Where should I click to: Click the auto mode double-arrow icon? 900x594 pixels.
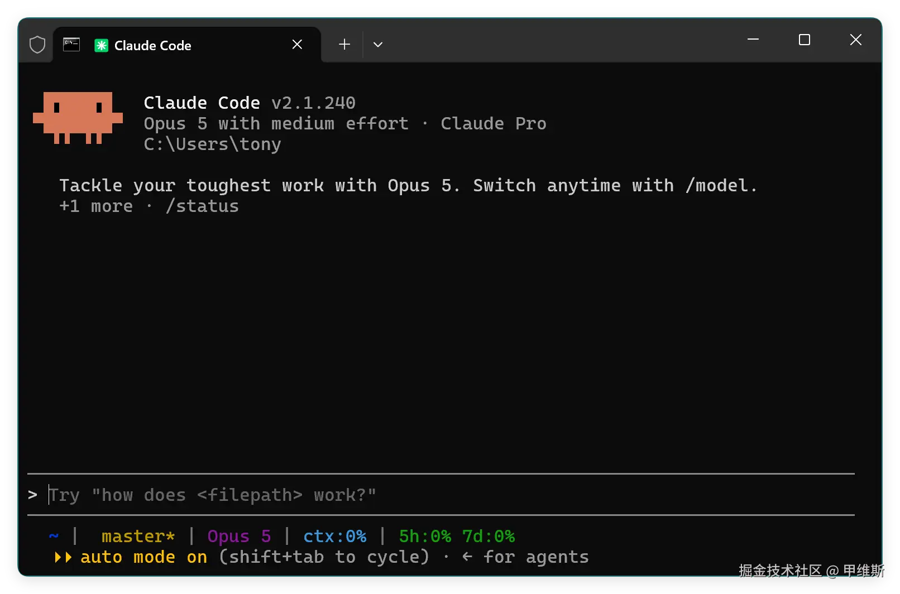pos(63,557)
